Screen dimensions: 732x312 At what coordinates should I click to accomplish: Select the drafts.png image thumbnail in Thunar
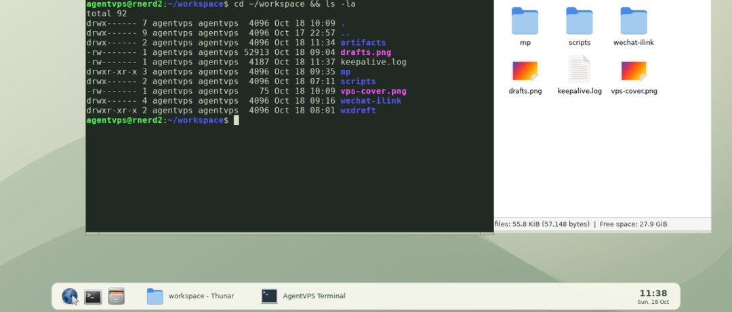[525, 71]
